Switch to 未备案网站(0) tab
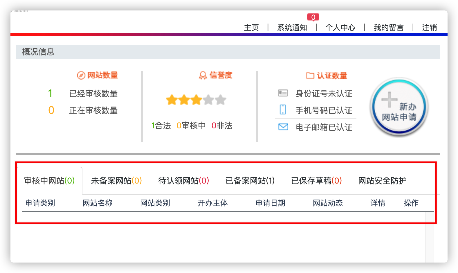458x273 pixels. tap(116, 181)
